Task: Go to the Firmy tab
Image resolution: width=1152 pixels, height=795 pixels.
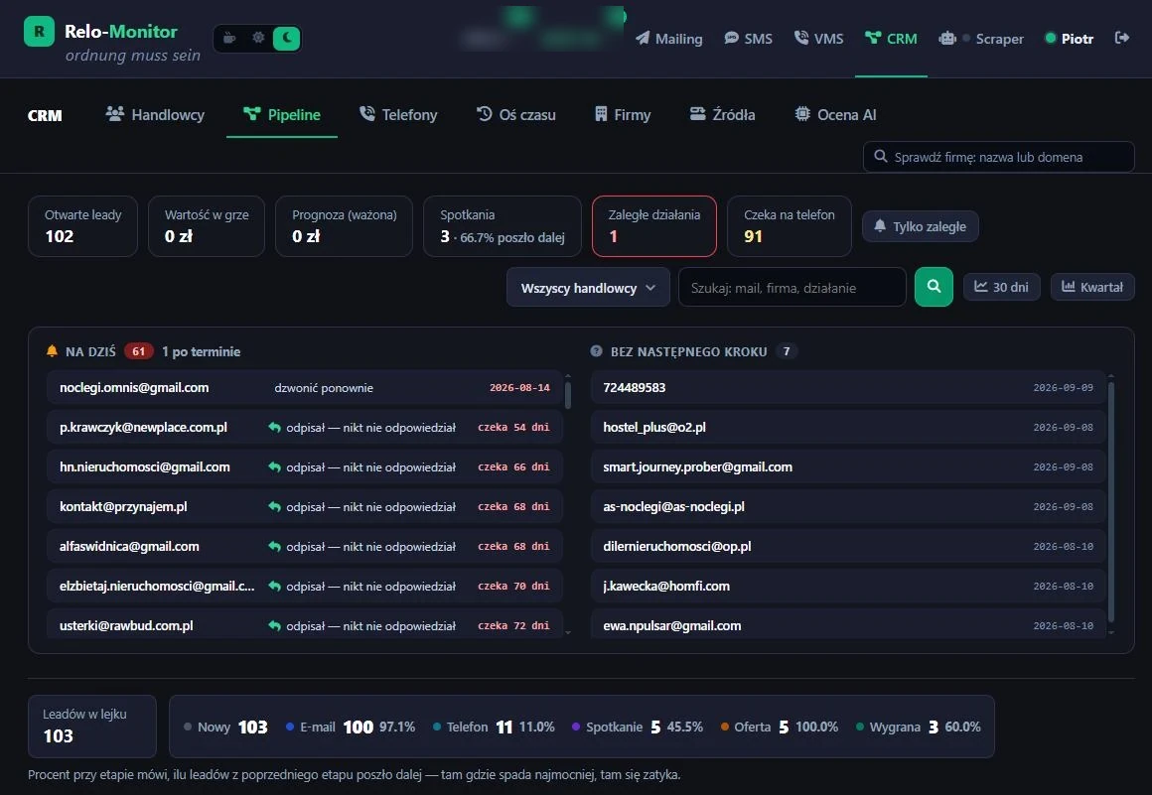Action: coord(623,114)
